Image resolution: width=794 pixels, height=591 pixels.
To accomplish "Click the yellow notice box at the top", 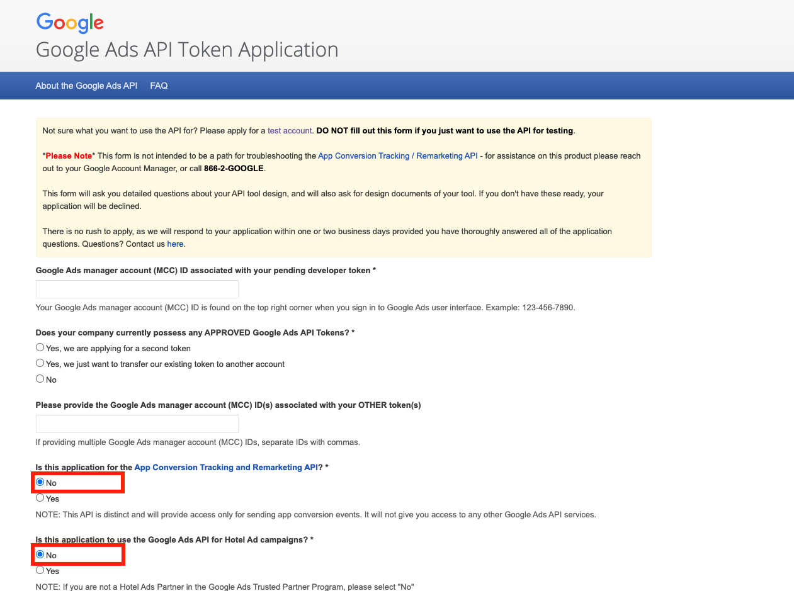I will [x=344, y=186].
